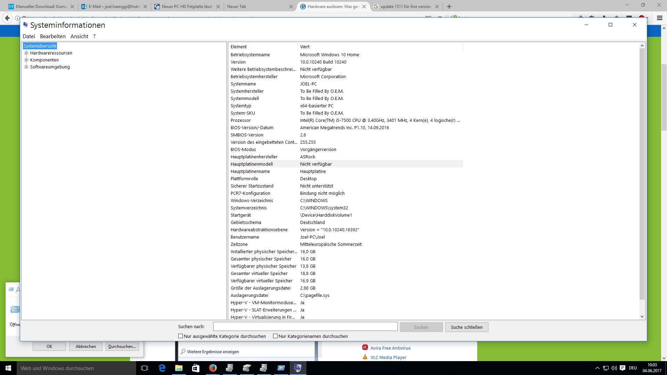Click the Task View taskbar icon
The image size is (667, 375).
[145, 368]
